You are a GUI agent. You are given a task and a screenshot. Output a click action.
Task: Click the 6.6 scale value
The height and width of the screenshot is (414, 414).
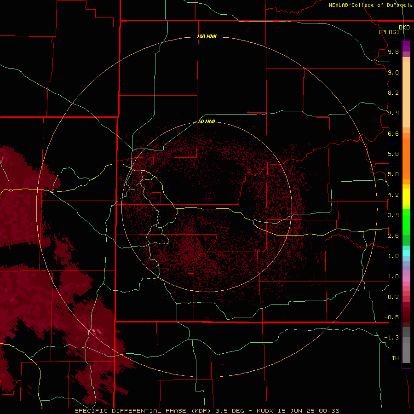pyautogui.click(x=393, y=133)
